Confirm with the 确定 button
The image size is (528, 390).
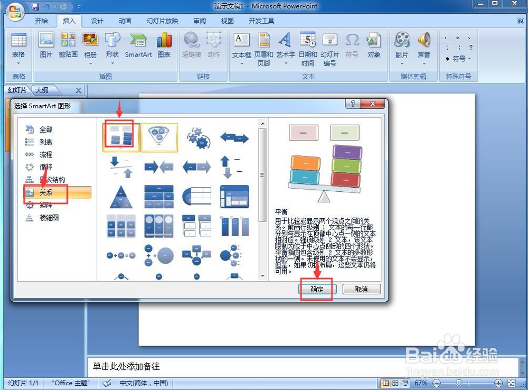point(317,289)
